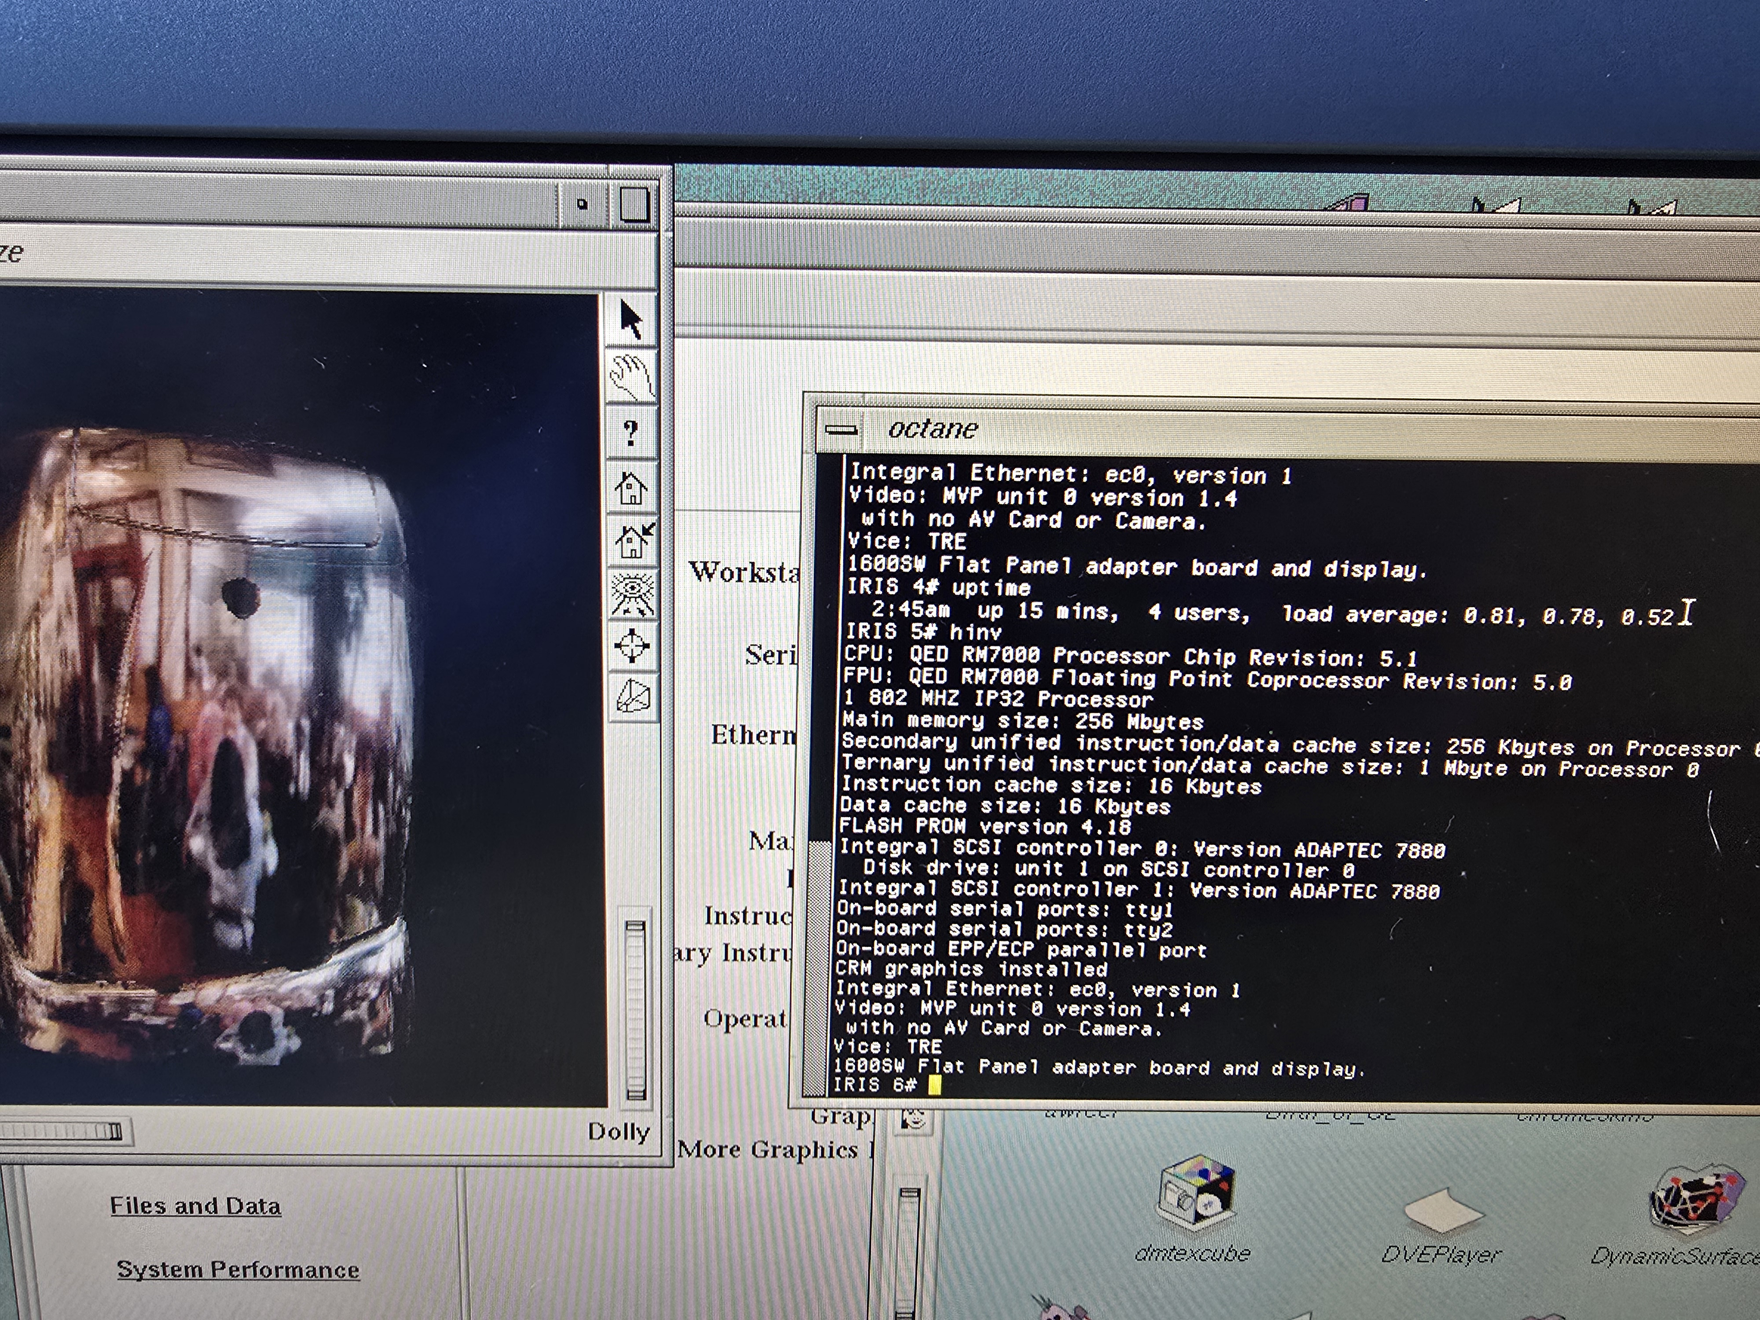Open the octane terminal window menu button
This screenshot has width=1760, height=1320.
pyautogui.click(x=840, y=430)
